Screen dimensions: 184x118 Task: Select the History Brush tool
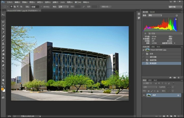(x=3, y=47)
